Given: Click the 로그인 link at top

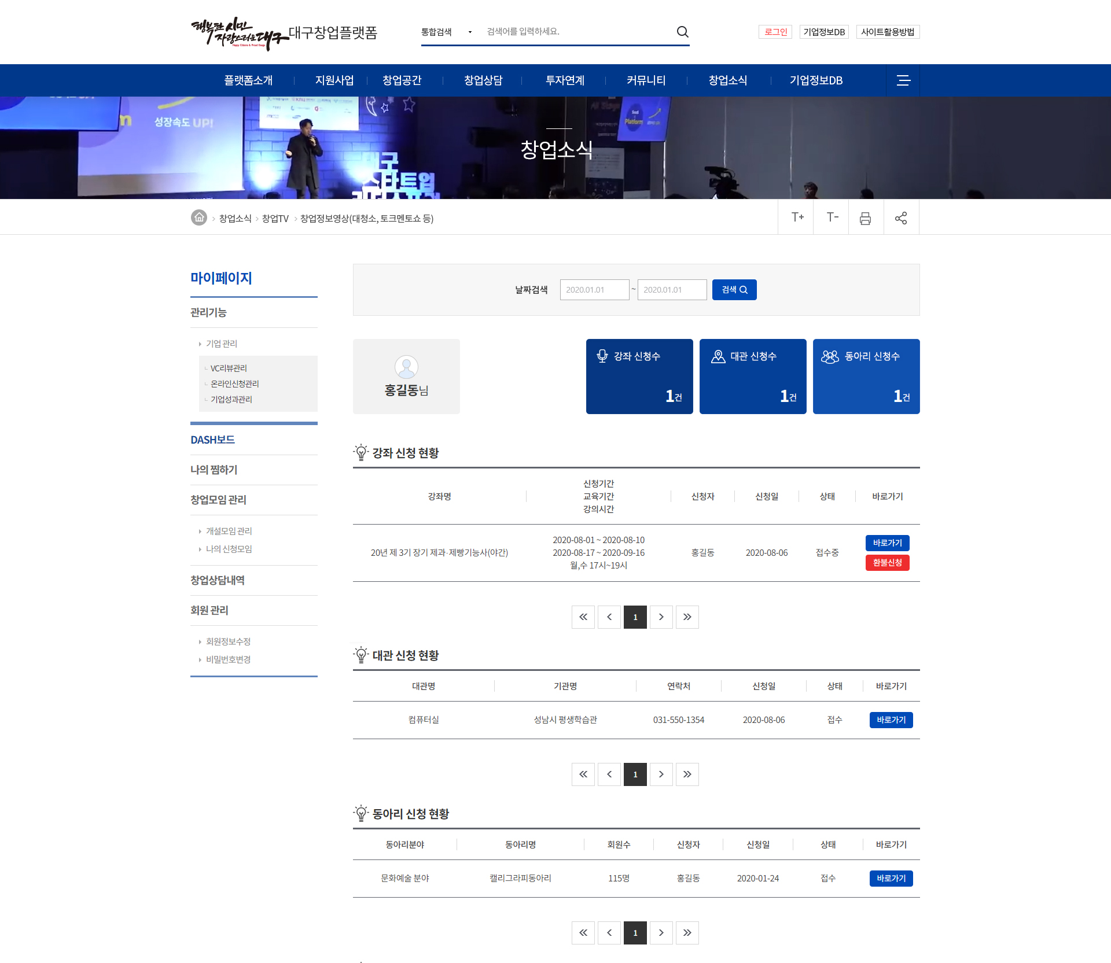Looking at the screenshot, I should tap(775, 32).
